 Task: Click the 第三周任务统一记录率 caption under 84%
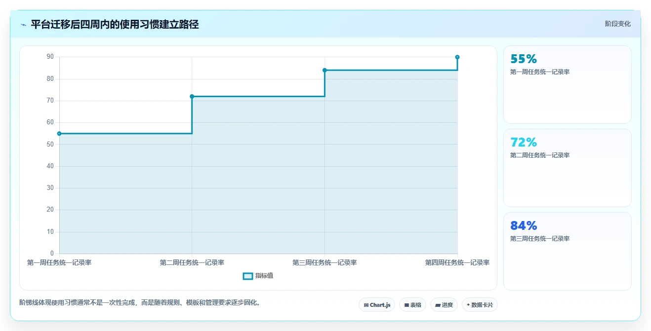pos(540,239)
